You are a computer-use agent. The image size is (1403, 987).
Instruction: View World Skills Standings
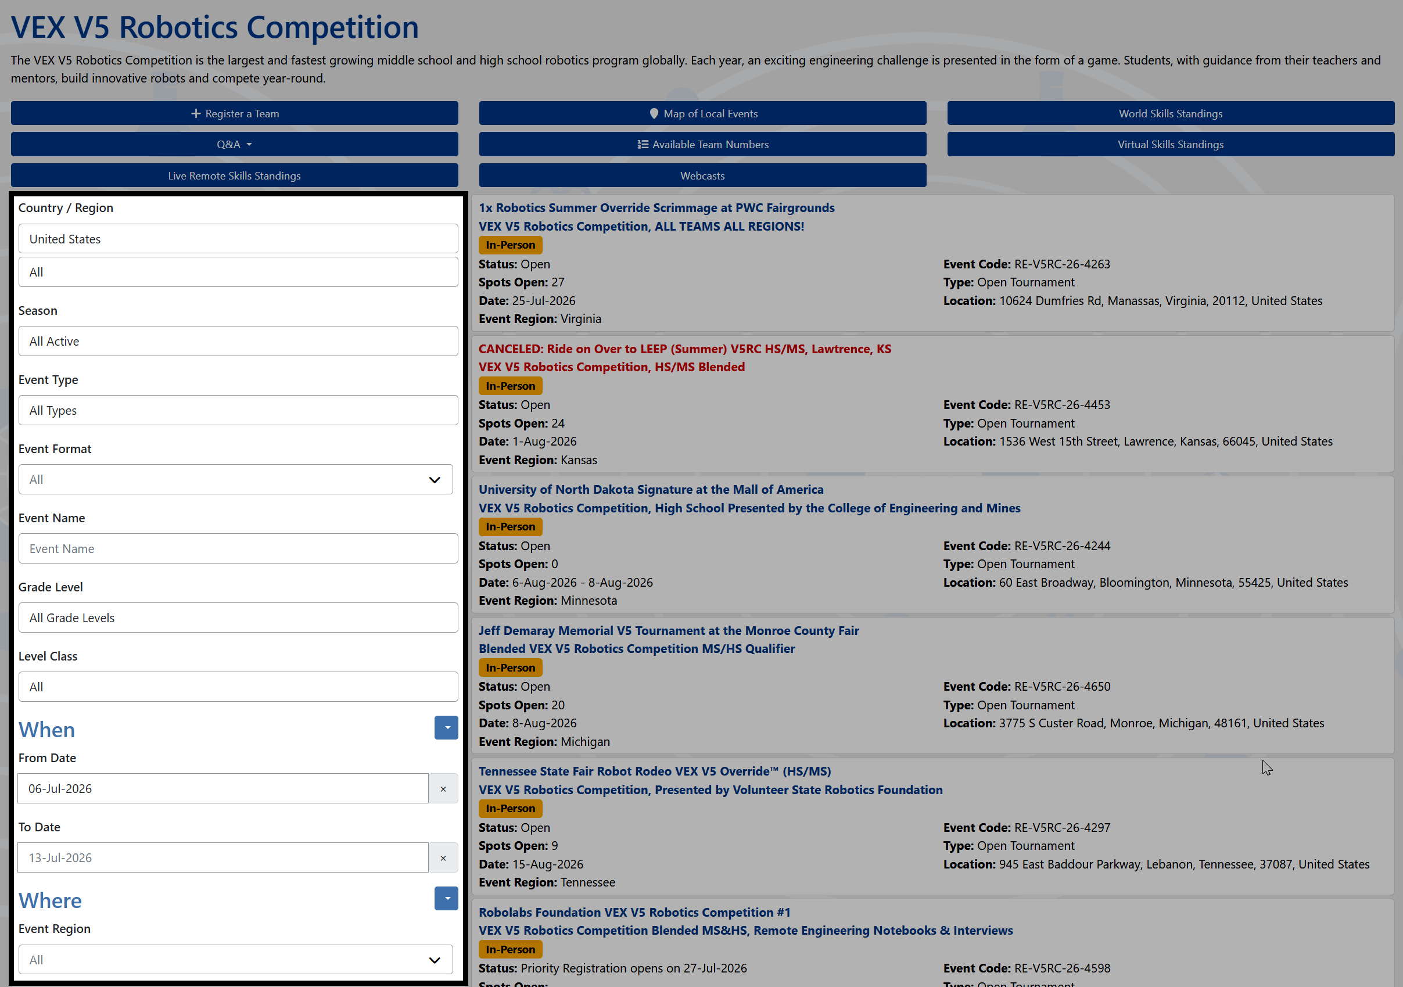(x=1170, y=113)
